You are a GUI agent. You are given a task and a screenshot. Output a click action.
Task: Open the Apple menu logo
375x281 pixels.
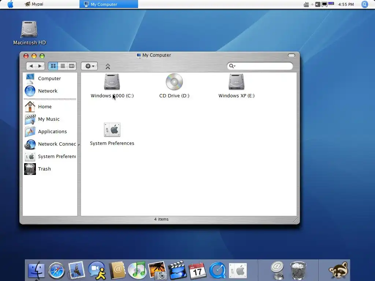coord(11,4)
